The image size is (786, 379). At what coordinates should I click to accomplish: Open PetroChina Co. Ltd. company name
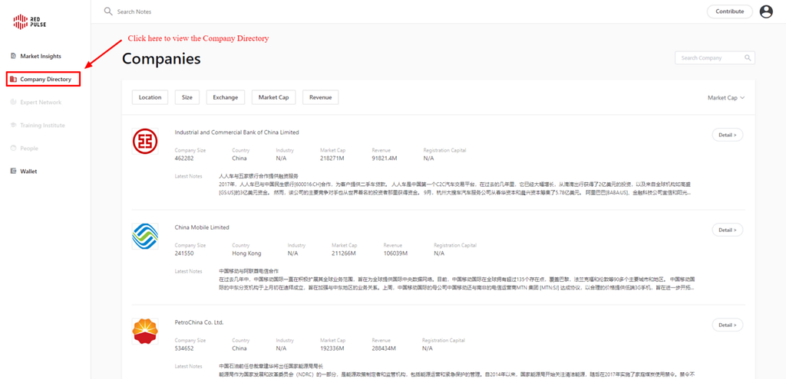[199, 322]
